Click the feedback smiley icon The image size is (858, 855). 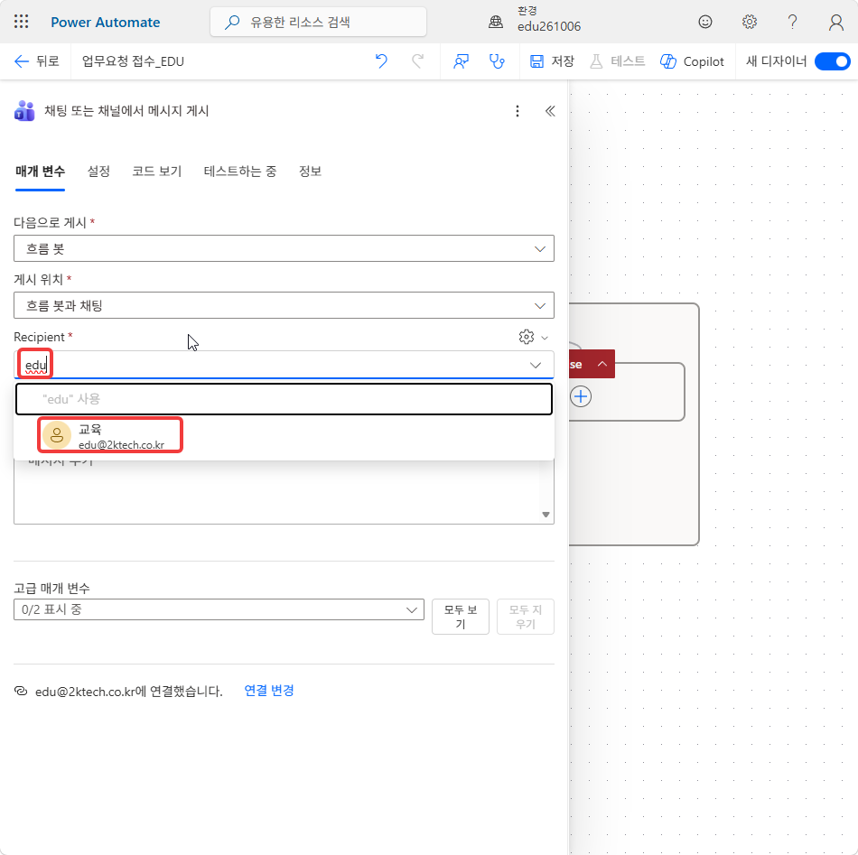(704, 22)
